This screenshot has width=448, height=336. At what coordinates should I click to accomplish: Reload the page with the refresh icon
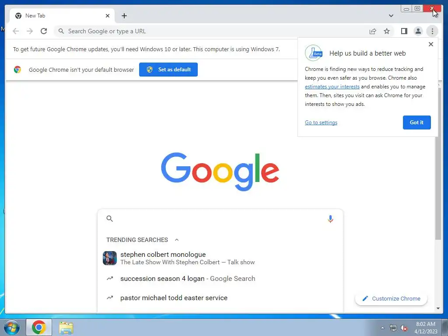[44, 31]
